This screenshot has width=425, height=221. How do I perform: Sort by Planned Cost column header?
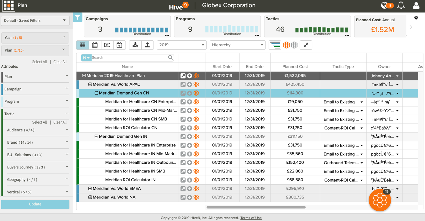pos(295,67)
